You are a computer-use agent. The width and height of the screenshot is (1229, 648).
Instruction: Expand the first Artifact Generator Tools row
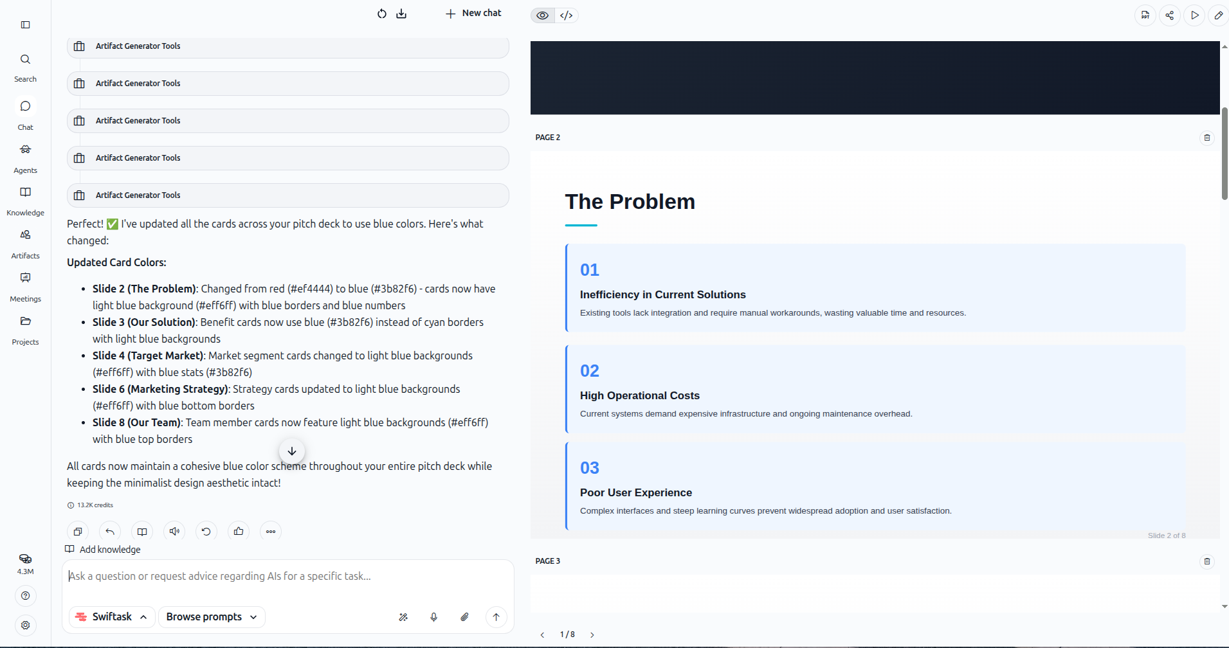point(288,46)
